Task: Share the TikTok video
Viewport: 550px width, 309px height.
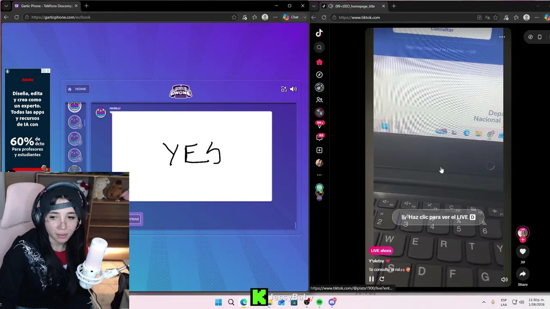Action: 522,274
